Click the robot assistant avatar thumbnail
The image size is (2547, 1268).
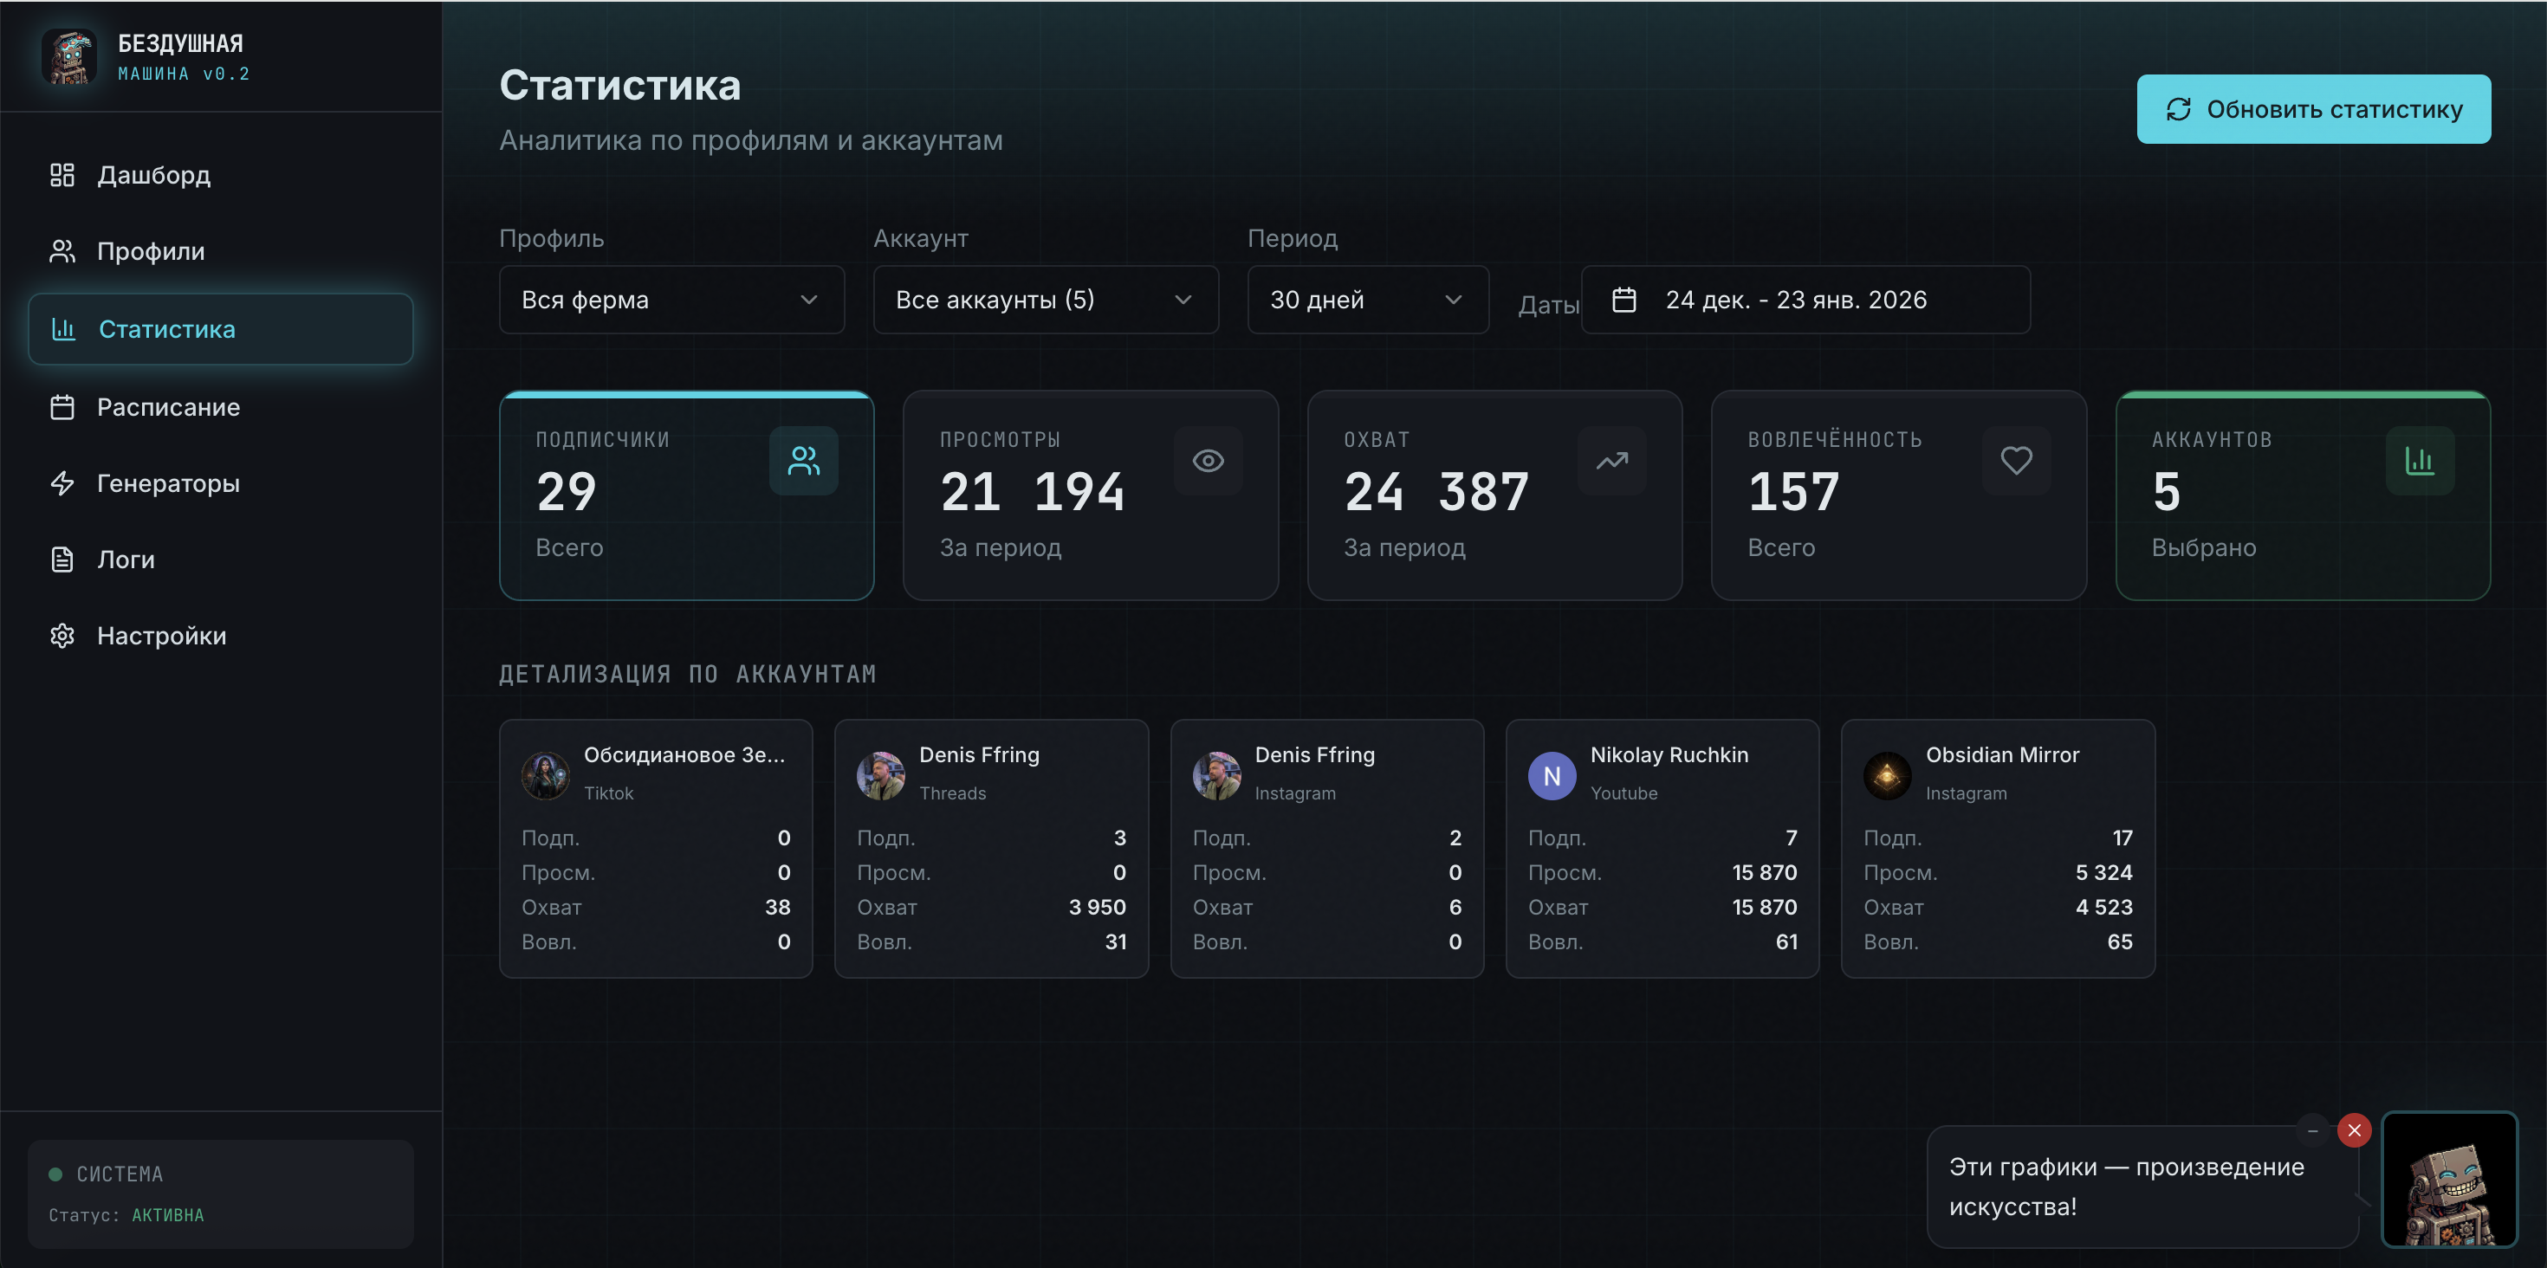2448,1178
